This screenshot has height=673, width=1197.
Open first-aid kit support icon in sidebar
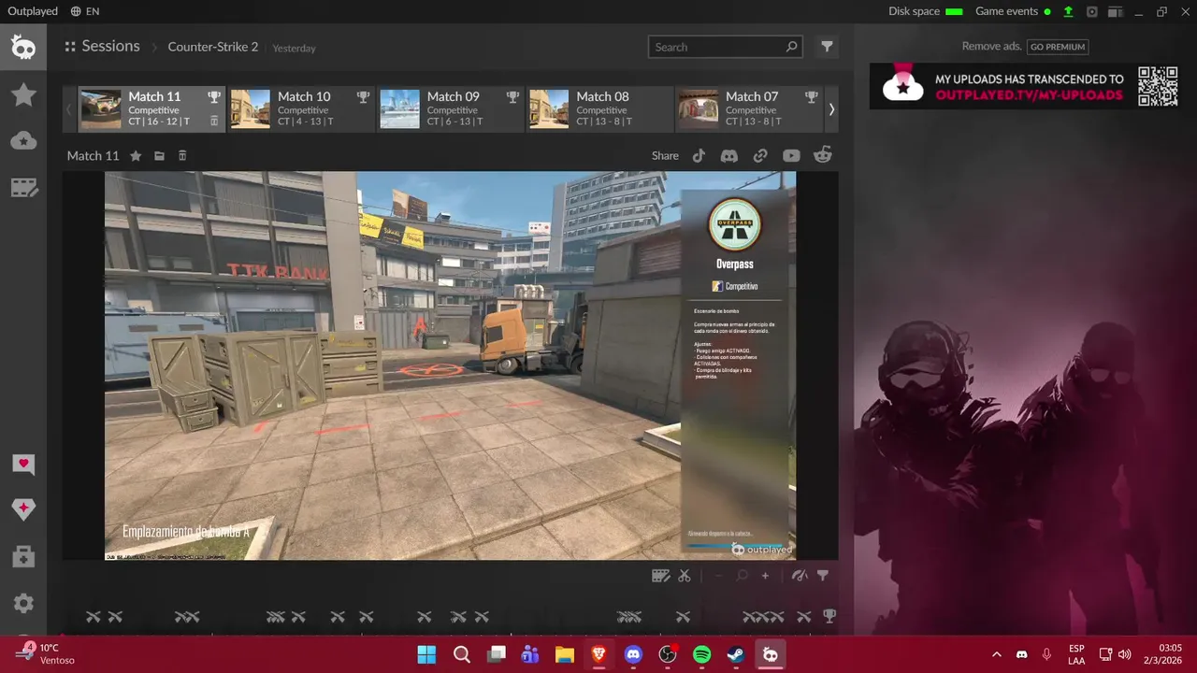[x=23, y=556]
